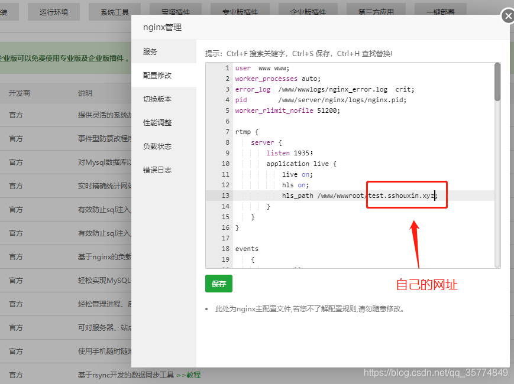This screenshot has height=384, width=514.
Task: Click the 教程 link for rsync tool
Action: (193, 375)
